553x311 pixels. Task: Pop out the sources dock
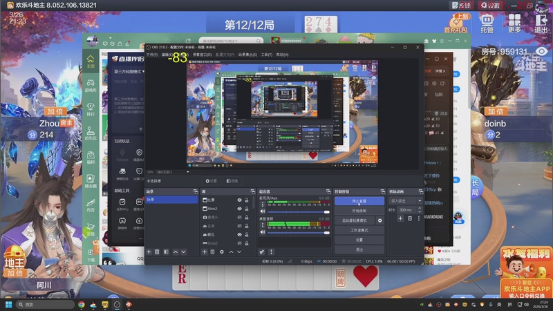click(253, 191)
